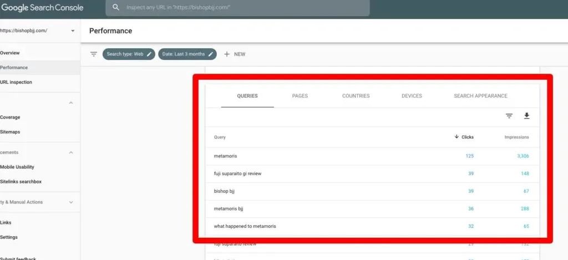568x260 pixels.
Task: Click the Google Search Console logo
Action: click(x=42, y=8)
